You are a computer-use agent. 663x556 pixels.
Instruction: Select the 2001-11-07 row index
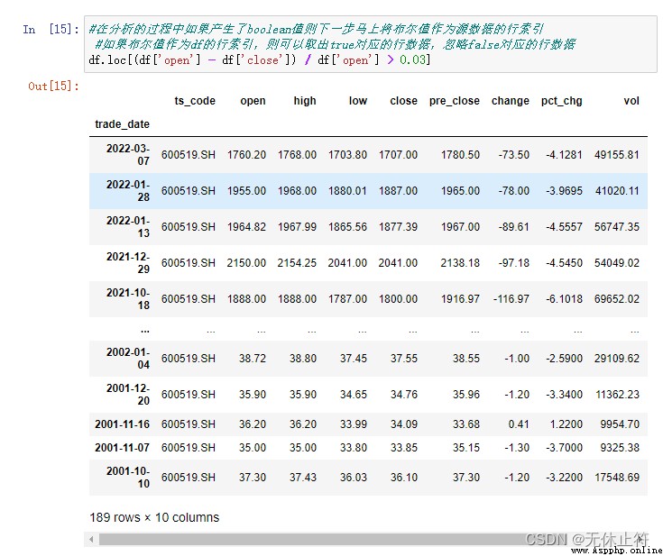[122, 448]
